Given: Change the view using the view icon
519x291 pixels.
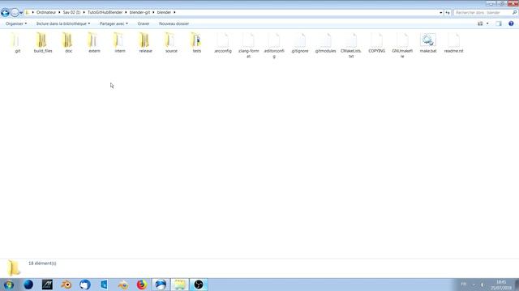Looking at the screenshot, I should 480,23.
